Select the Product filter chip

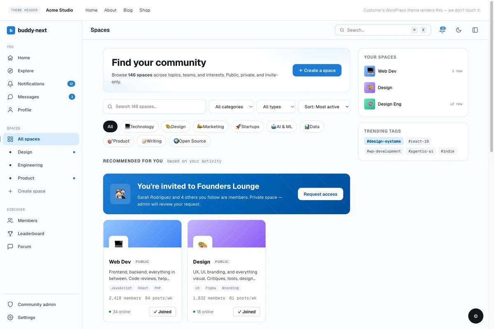click(x=119, y=141)
